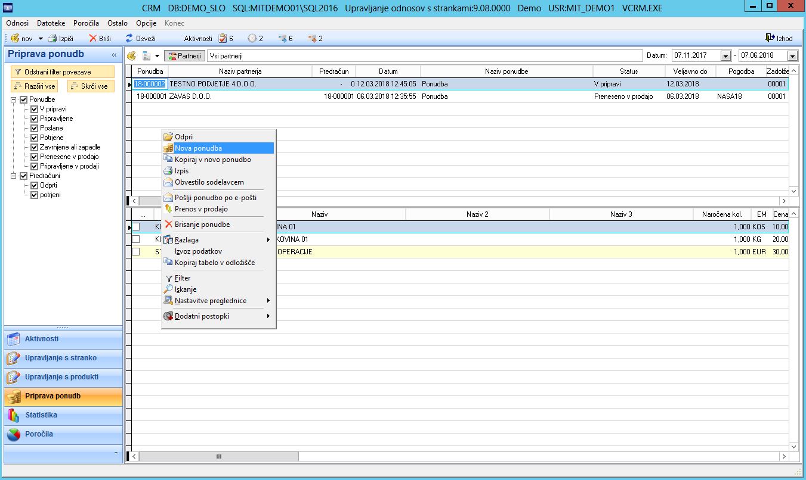Click the Izhod exit button
Image resolution: width=806 pixels, height=480 pixels.
click(x=779, y=38)
